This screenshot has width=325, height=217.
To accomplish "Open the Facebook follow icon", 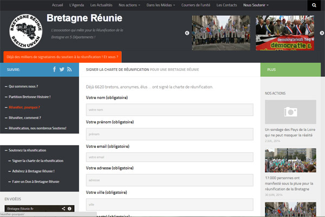I will pos(55,69).
